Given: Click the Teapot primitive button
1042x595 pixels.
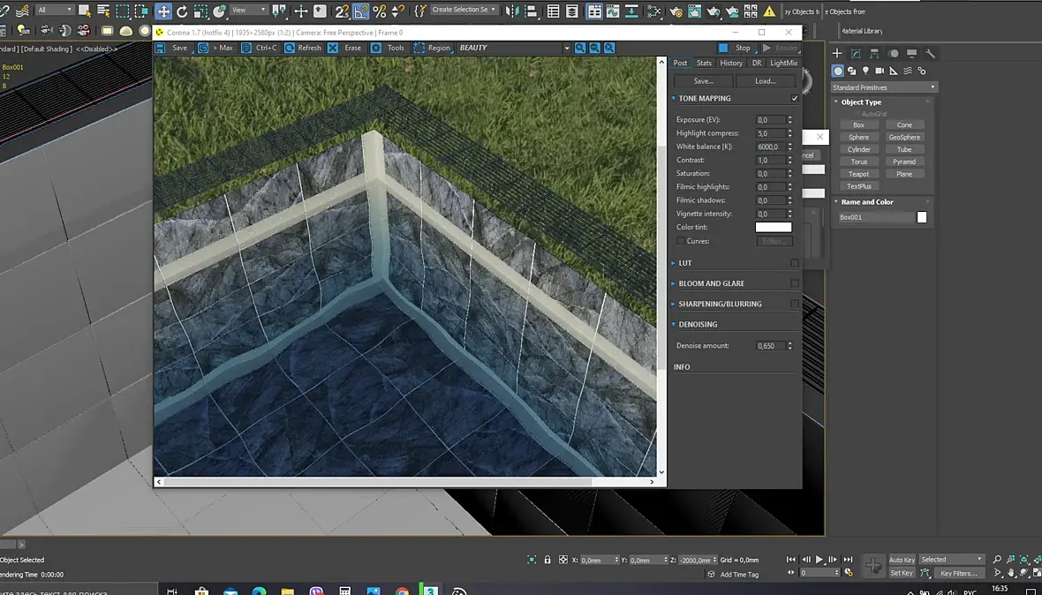Looking at the screenshot, I should coord(858,174).
